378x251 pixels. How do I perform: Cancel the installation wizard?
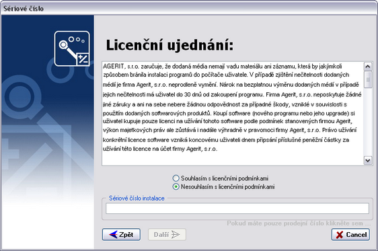350,235
